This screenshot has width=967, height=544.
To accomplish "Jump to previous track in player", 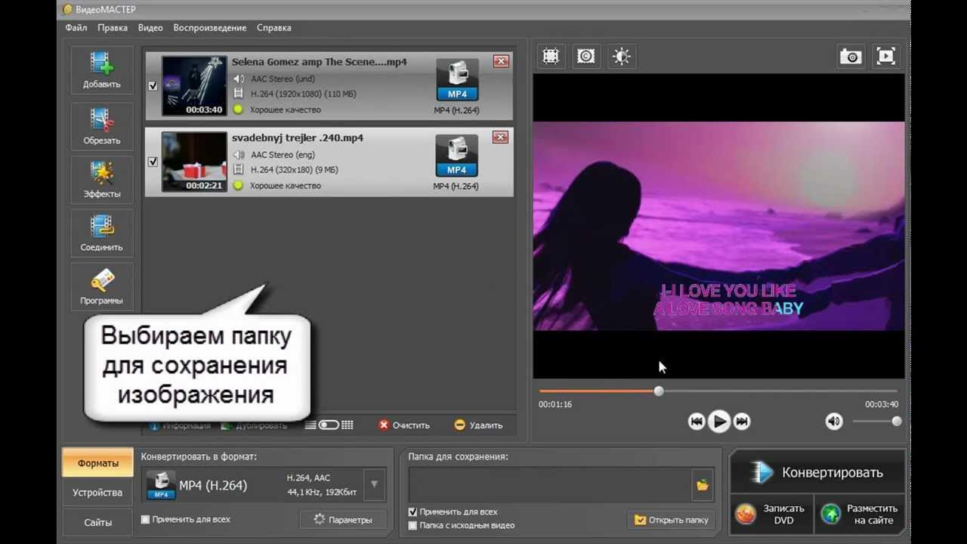I will 697,422.
